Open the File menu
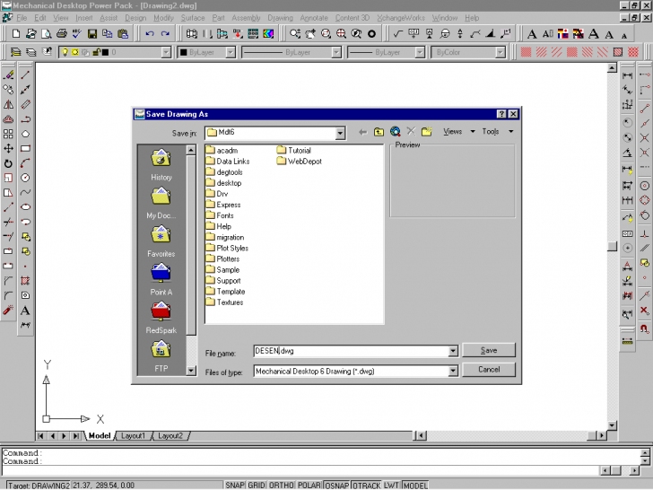653x490 pixels. (22, 18)
